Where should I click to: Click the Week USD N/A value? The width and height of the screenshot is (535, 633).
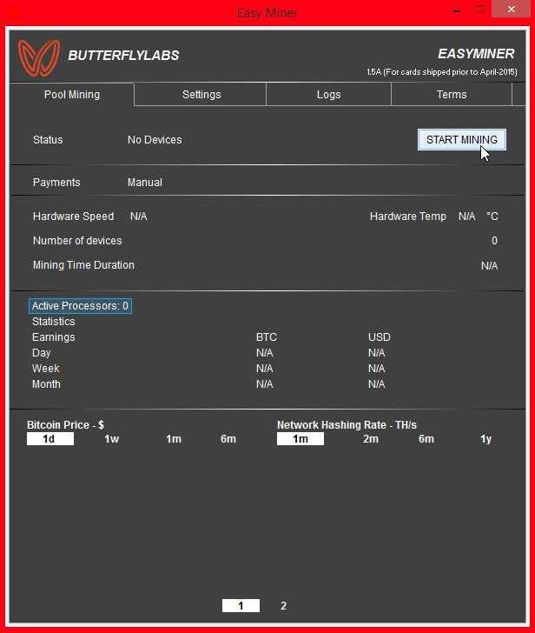pyautogui.click(x=377, y=369)
